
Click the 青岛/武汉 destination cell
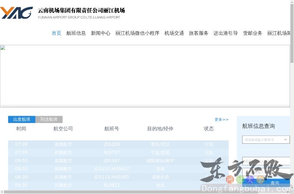point(160,144)
